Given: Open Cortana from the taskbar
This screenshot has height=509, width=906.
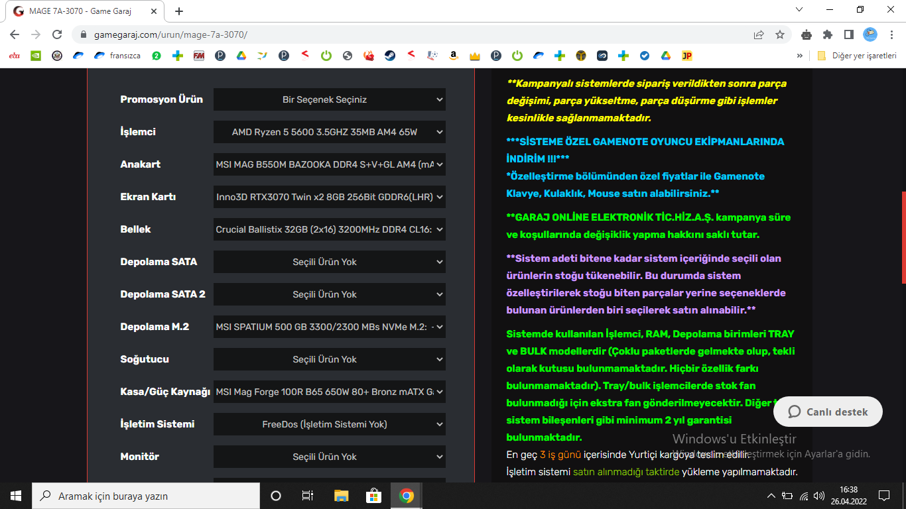Looking at the screenshot, I should 276,496.
